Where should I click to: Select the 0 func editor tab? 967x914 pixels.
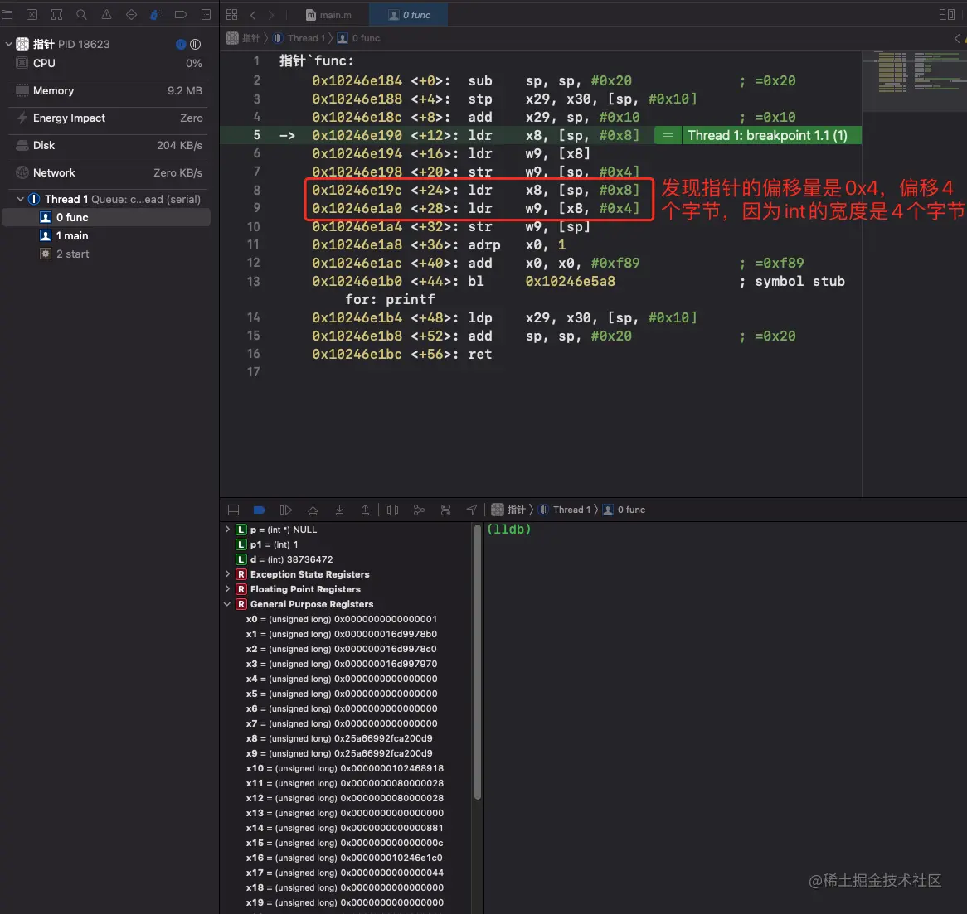[408, 14]
